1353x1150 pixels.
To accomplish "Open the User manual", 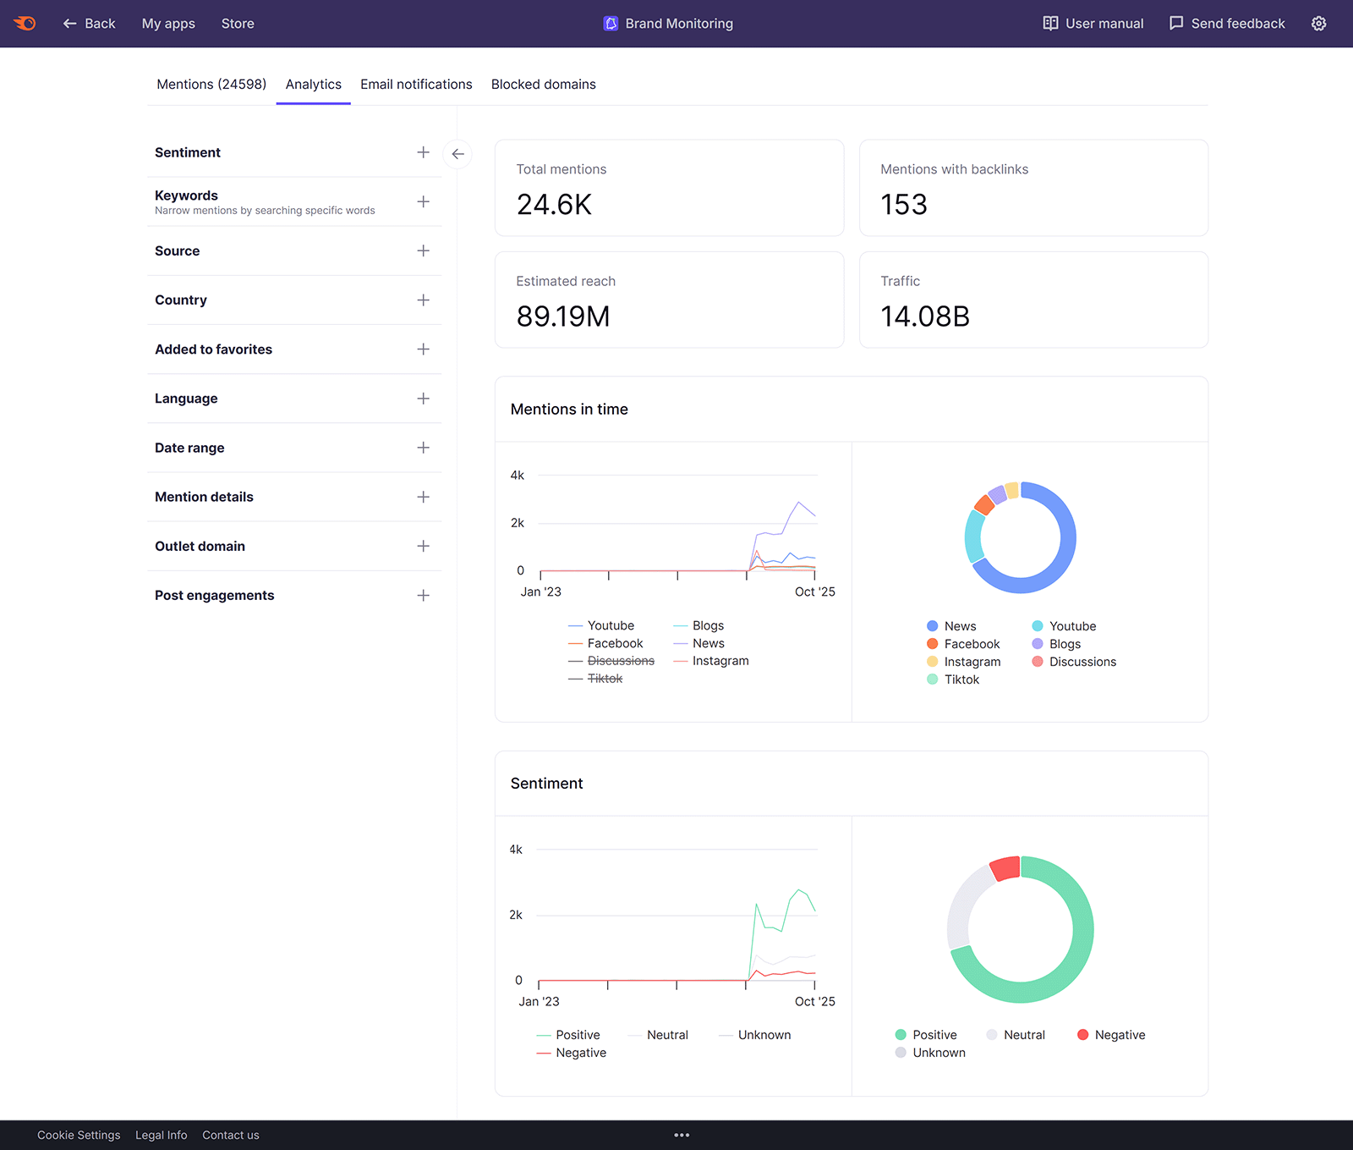I will tap(1092, 23).
